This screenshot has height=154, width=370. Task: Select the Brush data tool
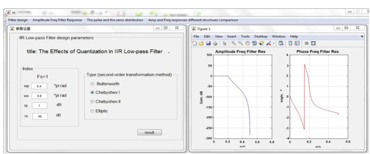[x=268, y=43]
